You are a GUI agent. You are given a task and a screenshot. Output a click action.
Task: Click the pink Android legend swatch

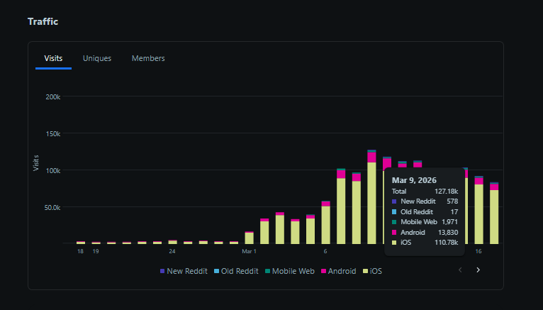(323, 271)
